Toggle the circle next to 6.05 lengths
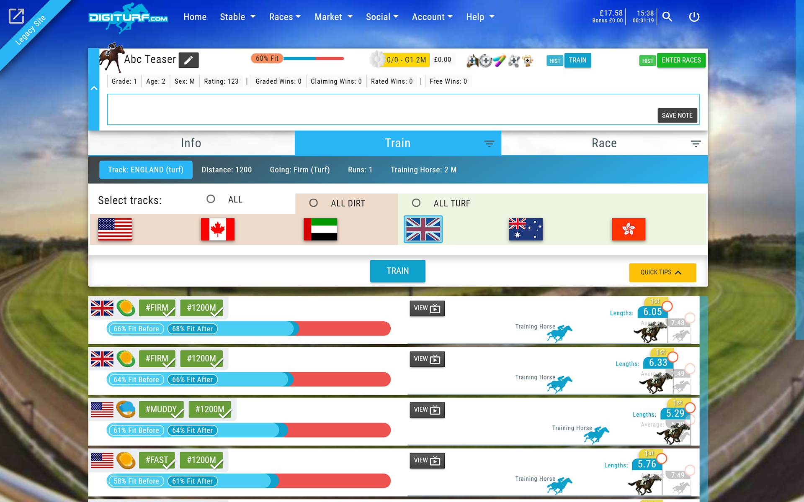The height and width of the screenshot is (502, 804). point(667,306)
